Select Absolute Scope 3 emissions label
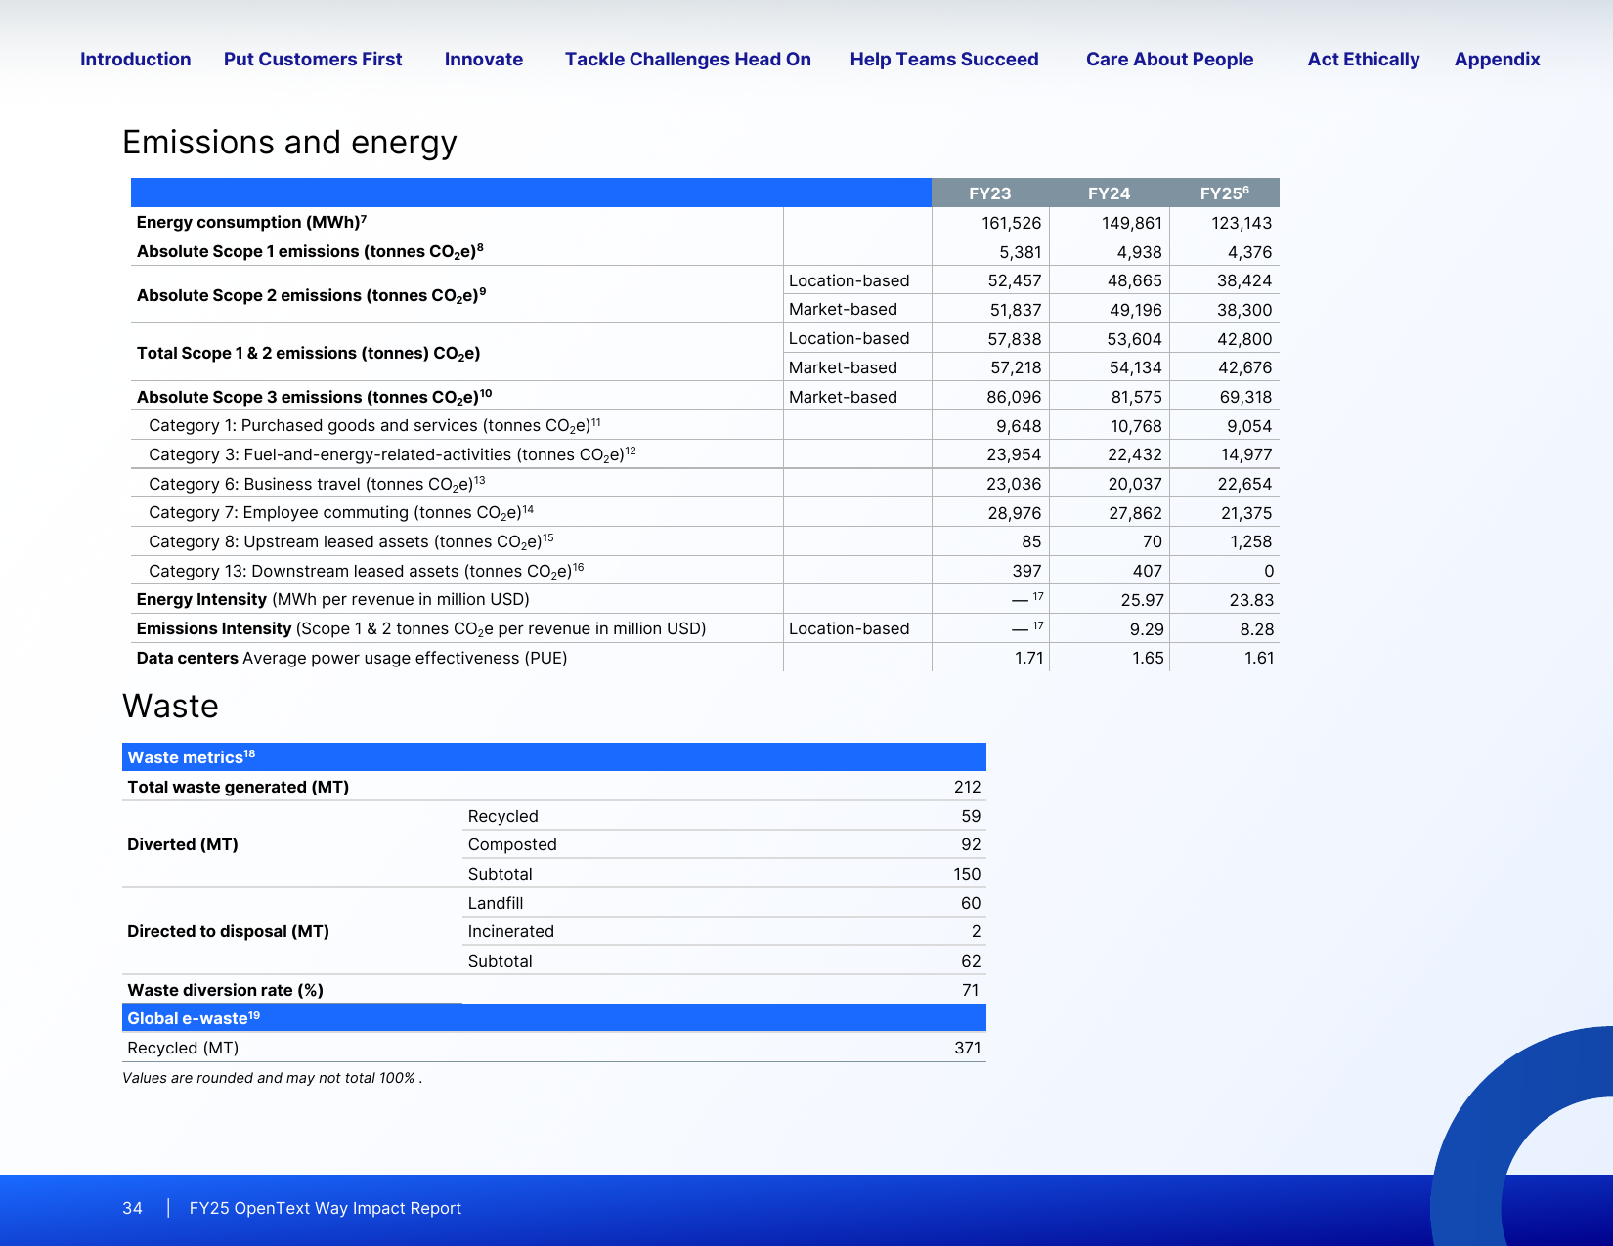This screenshot has width=1613, height=1246. tap(314, 397)
